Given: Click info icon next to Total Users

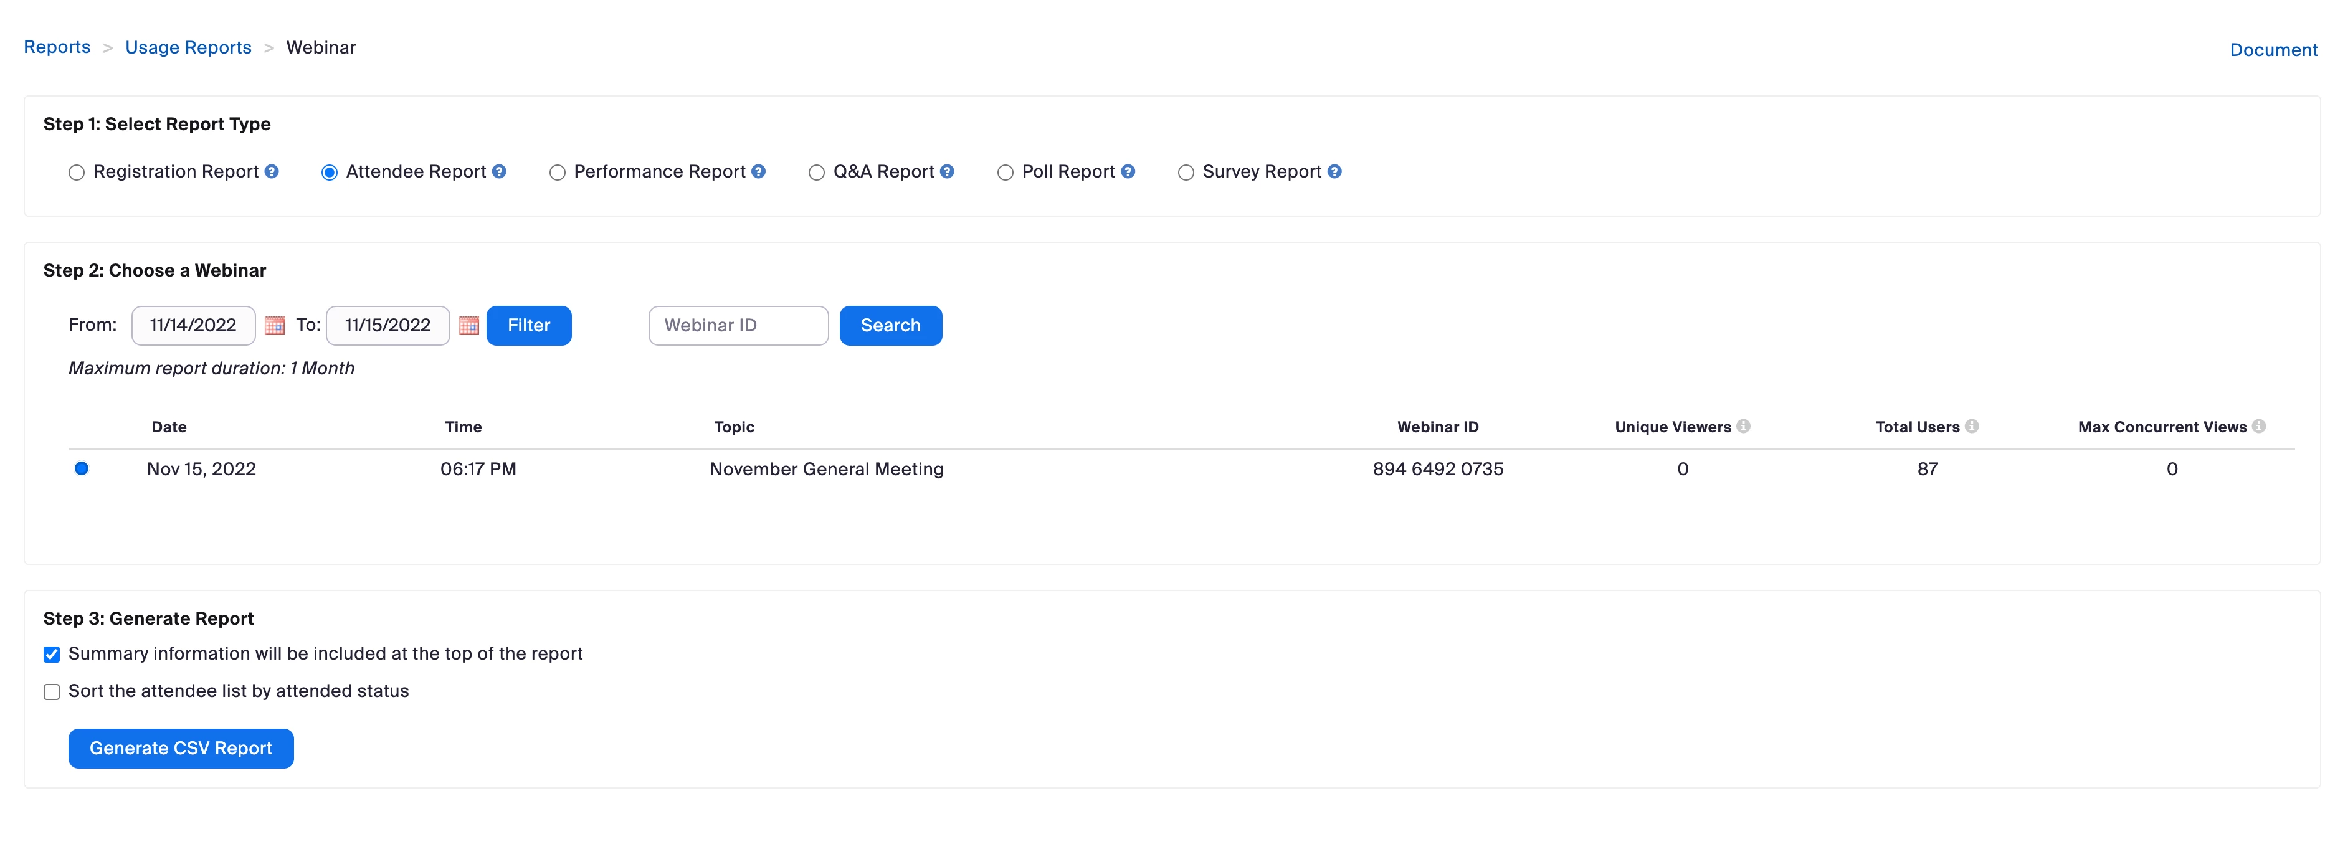Looking at the screenshot, I should point(1971,427).
